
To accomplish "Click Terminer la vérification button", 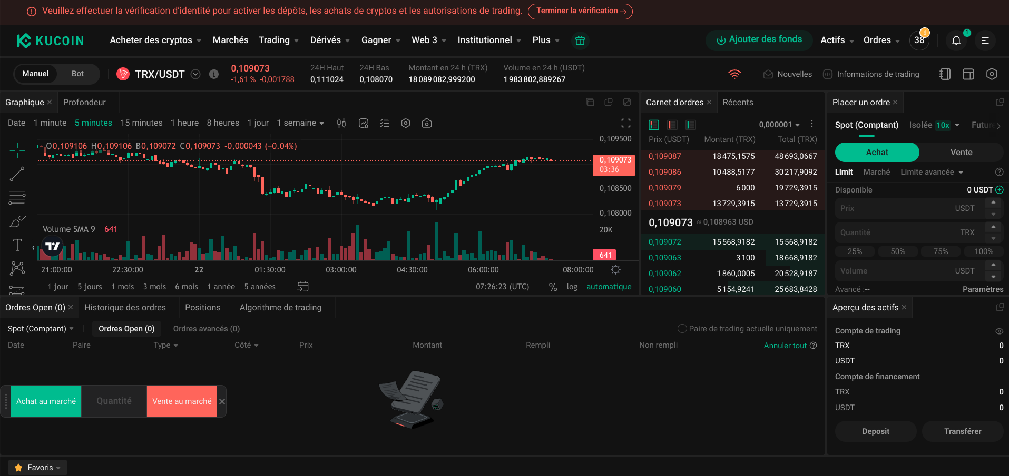I will coord(580,11).
